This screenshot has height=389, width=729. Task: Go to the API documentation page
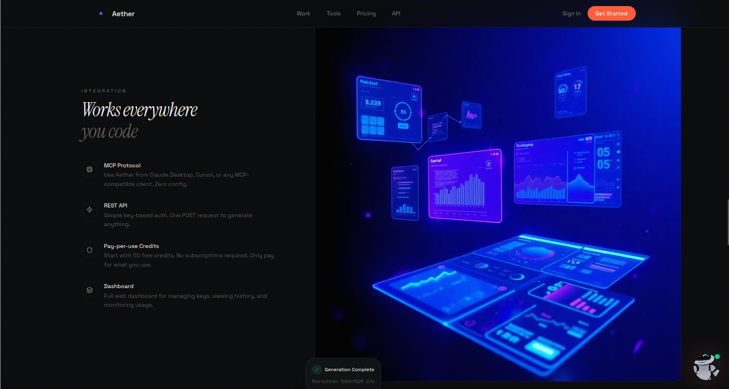[x=395, y=13]
